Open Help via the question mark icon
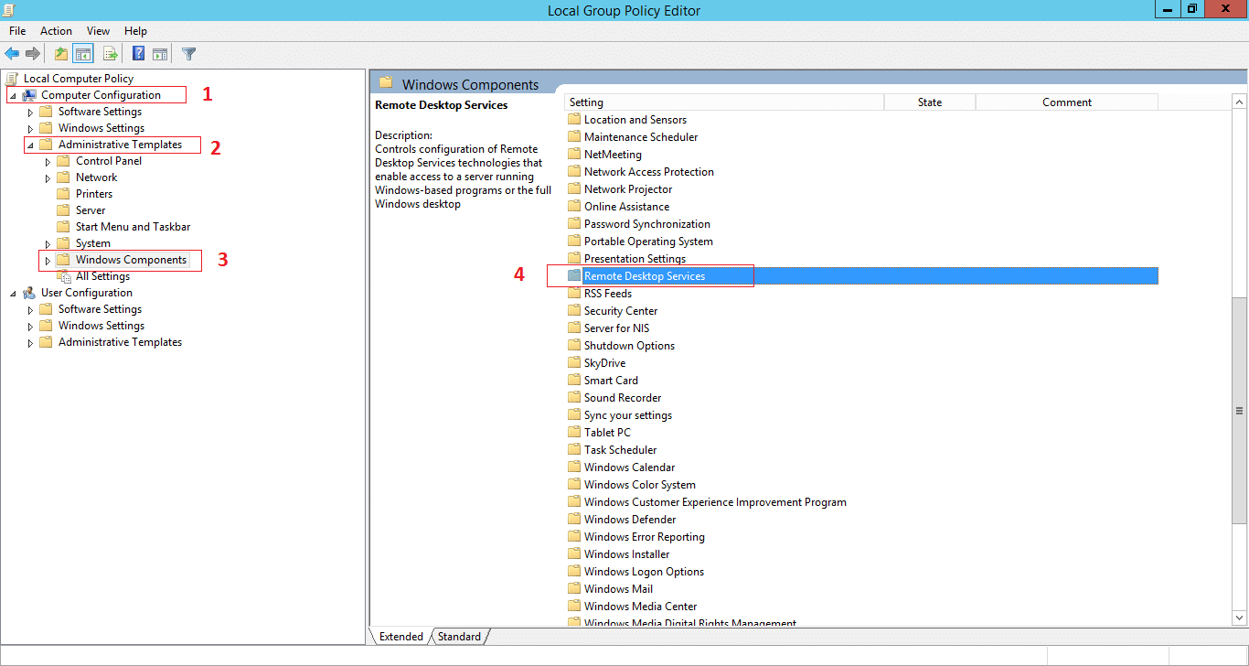 [138, 54]
